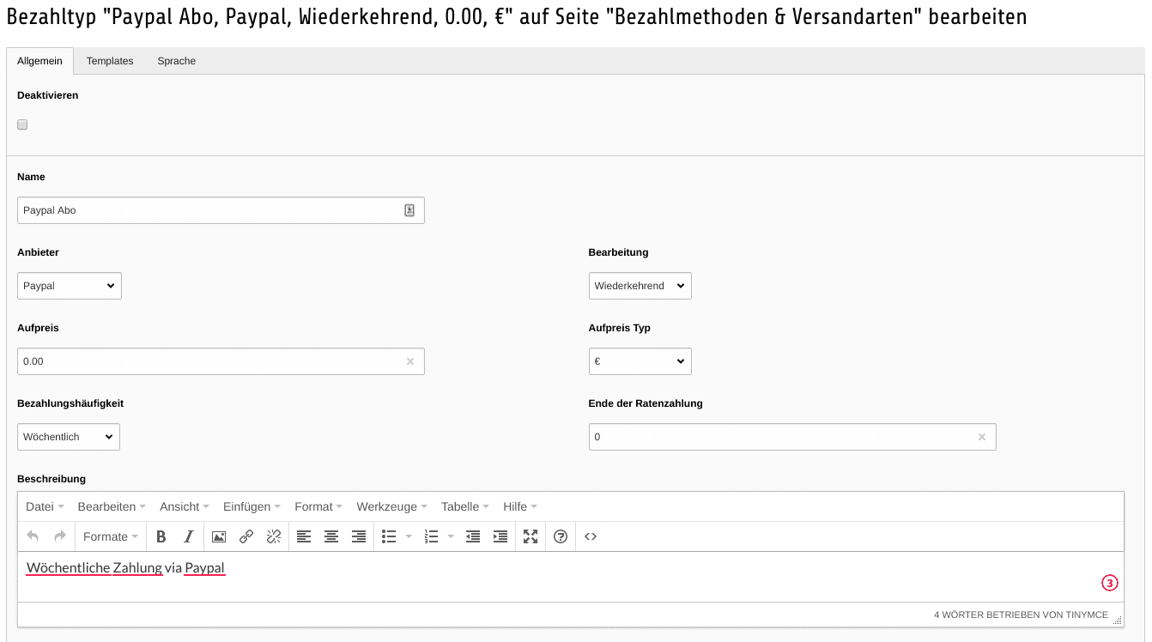
Task: Click the spellcheck counter badge showing 3
Action: tap(1110, 584)
